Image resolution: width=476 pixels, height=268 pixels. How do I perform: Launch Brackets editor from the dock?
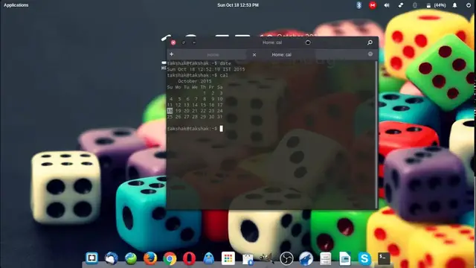(91, 258)
